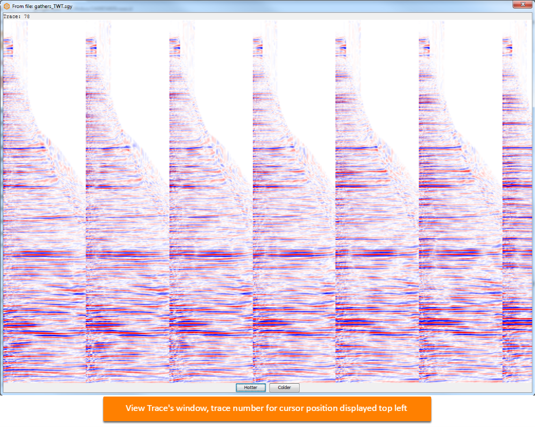The width and height of the screenshot is (535, 427).
Task: Click the From file: gathers_TWT.sgy title text
Action: tap(42, 6)
